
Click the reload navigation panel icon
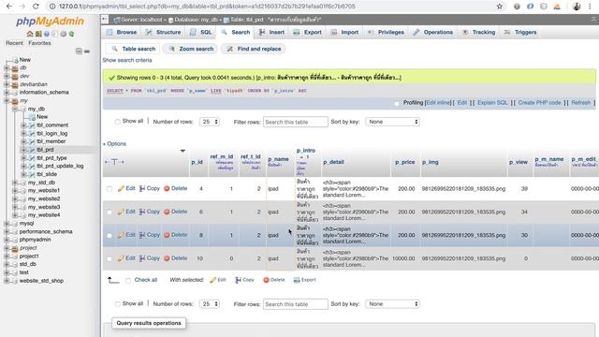[x=71, y=34]
